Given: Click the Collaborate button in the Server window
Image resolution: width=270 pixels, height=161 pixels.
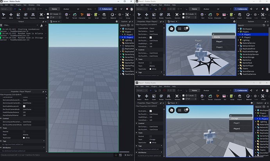Looking at the screenshot, I should (106, 9).
